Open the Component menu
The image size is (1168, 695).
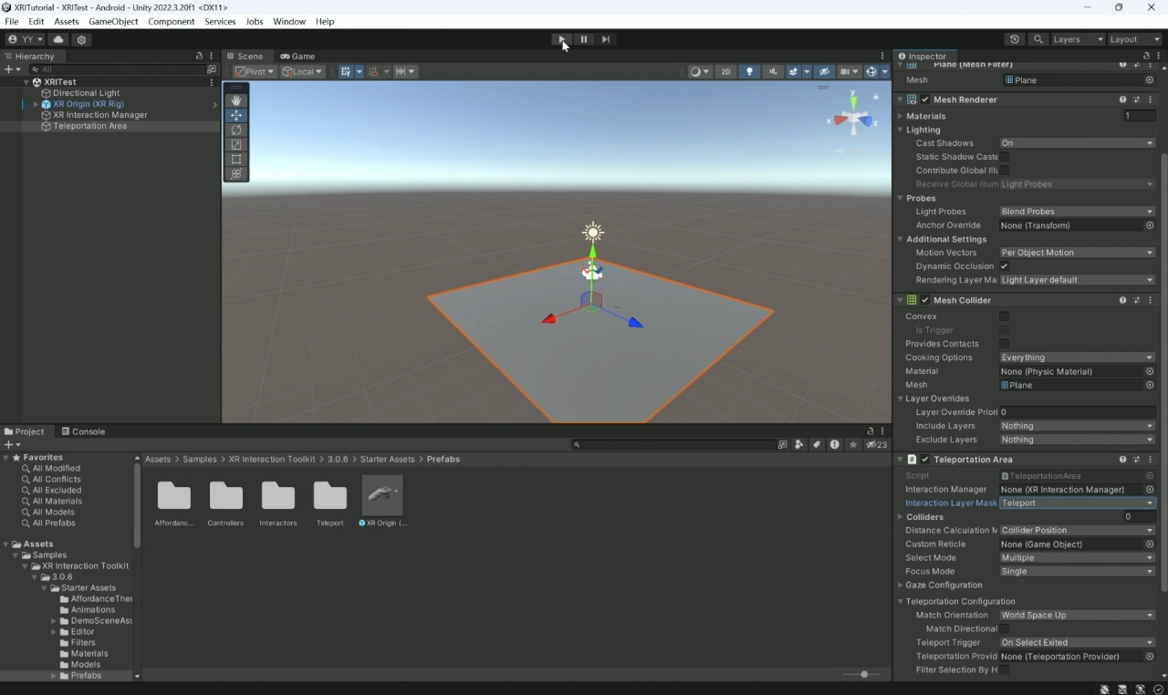click(x=172, y=21)
